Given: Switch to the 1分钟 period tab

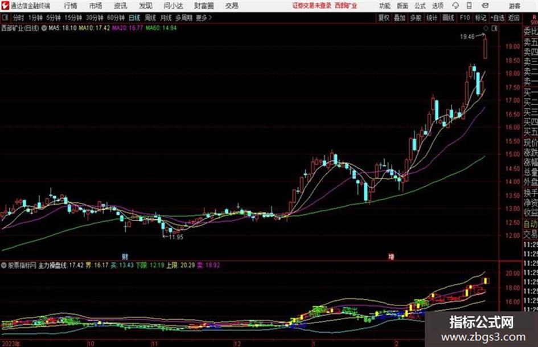Looking at the screenshot, I should pyautogui.click(x=35, y=18).
